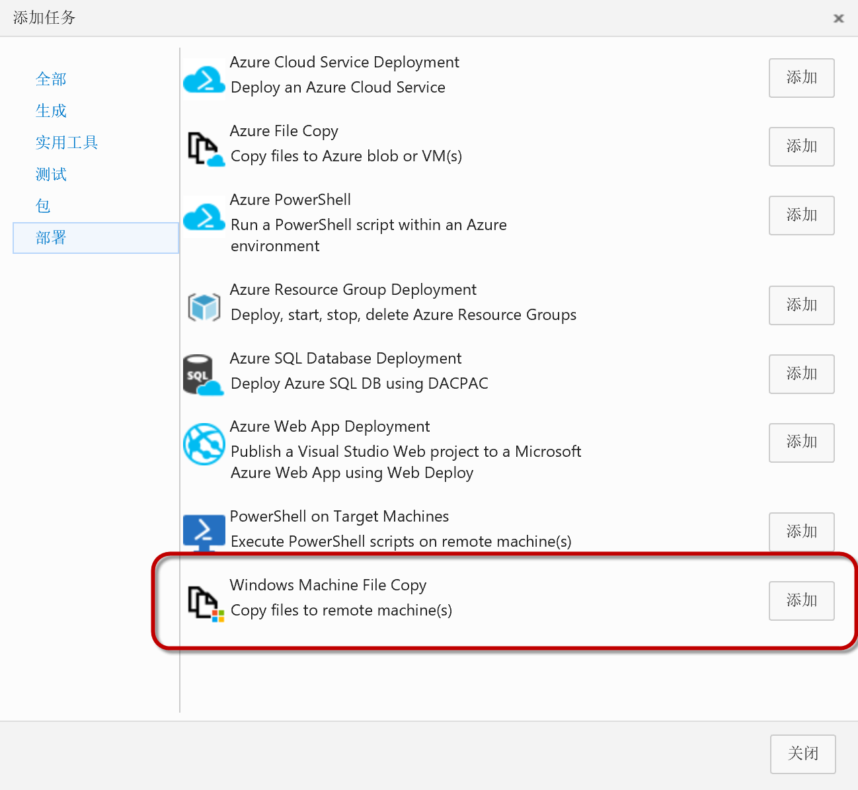
Task: Switch to the 测试 category
Action: pyautogui.click(x=51, y=175)
